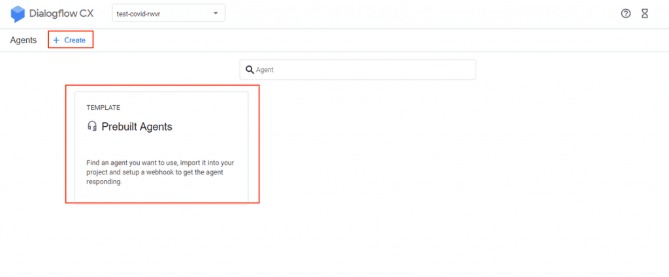The image size is (669, 277).
Task: Click the TEMPLATE label on the card
Action: (x=103, y=108)
